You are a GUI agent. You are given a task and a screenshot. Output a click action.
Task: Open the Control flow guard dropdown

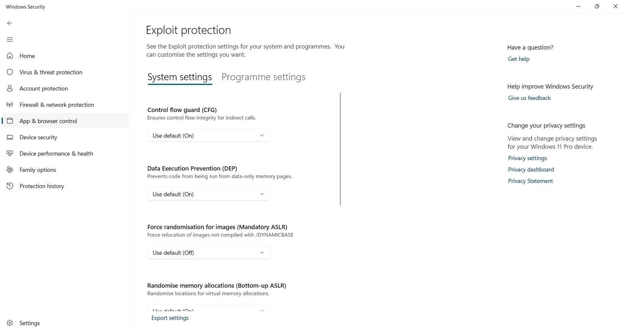(x=208, y=135)
